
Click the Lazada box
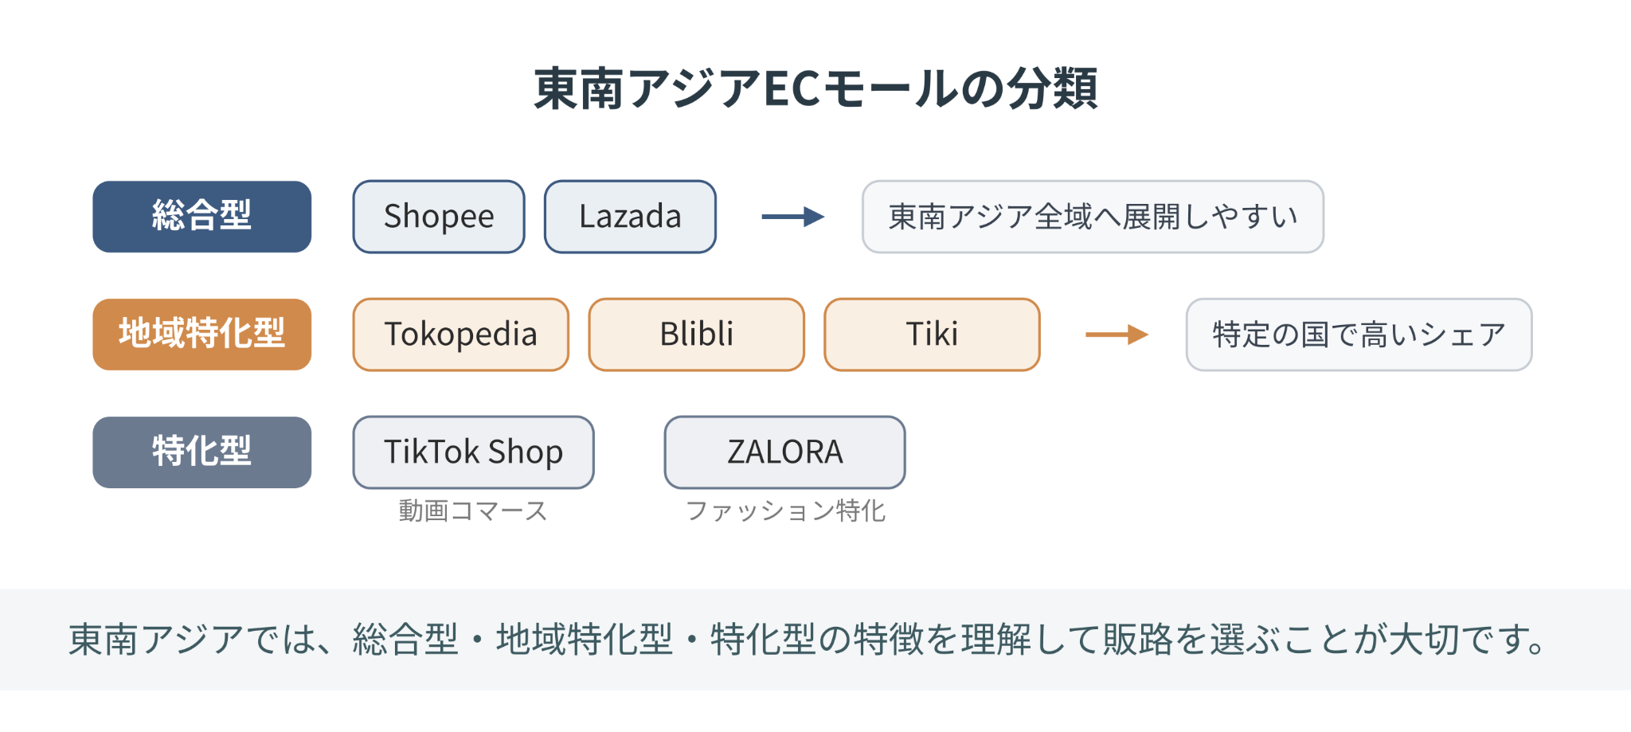630,217
